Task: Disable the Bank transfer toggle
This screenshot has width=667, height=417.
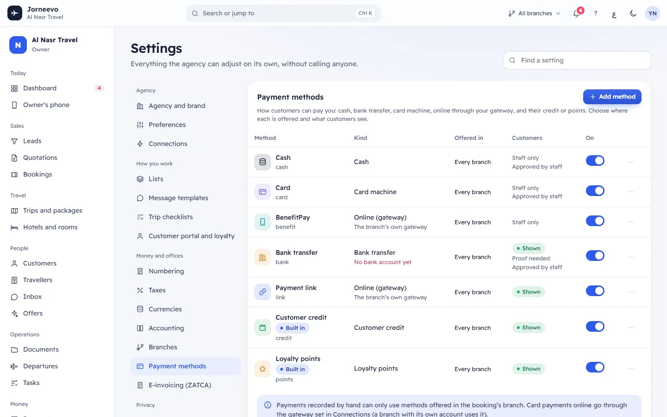Action: [x=595, y=256]
